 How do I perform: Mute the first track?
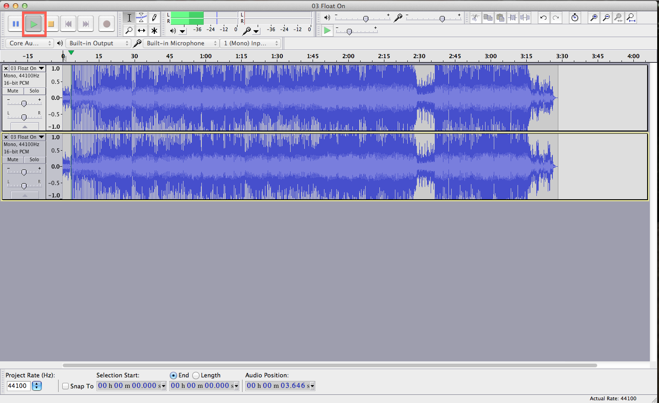click(13, 91)
